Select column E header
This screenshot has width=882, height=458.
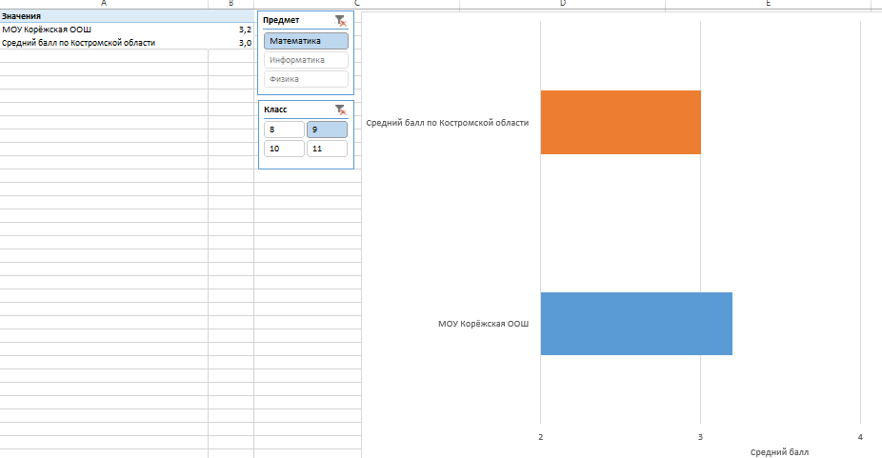(768, 4)
